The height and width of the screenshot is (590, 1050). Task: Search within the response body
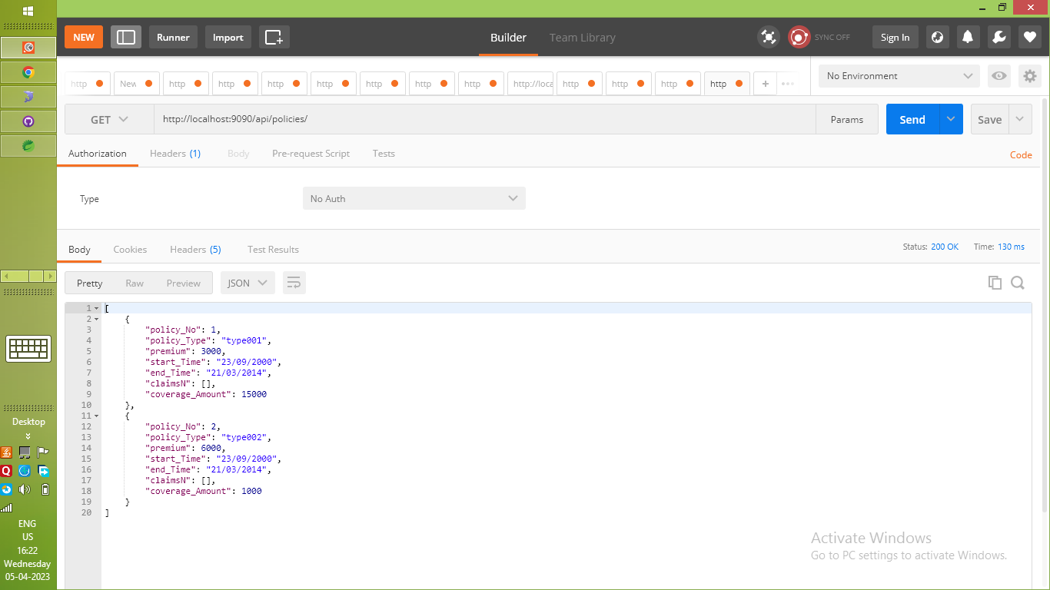click(x=1018, y=283)
